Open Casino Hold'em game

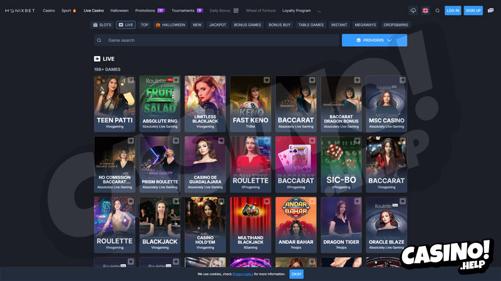tap(205, 225)
